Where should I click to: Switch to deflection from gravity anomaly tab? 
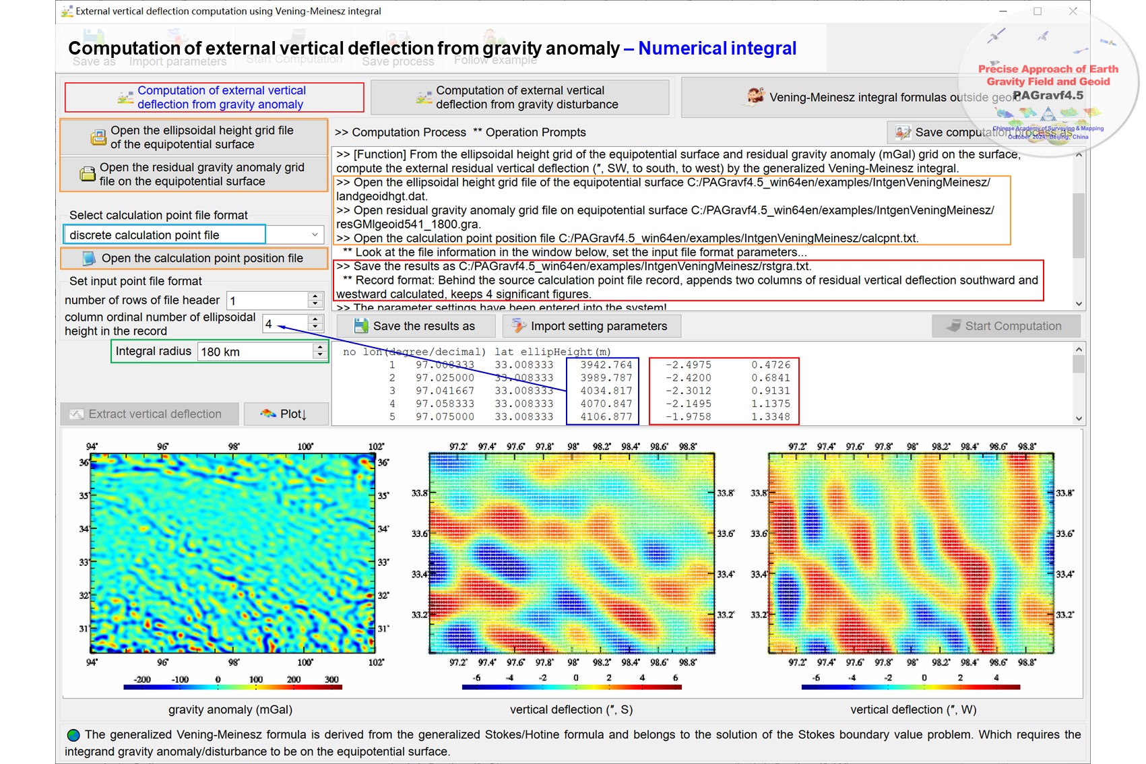214,97
